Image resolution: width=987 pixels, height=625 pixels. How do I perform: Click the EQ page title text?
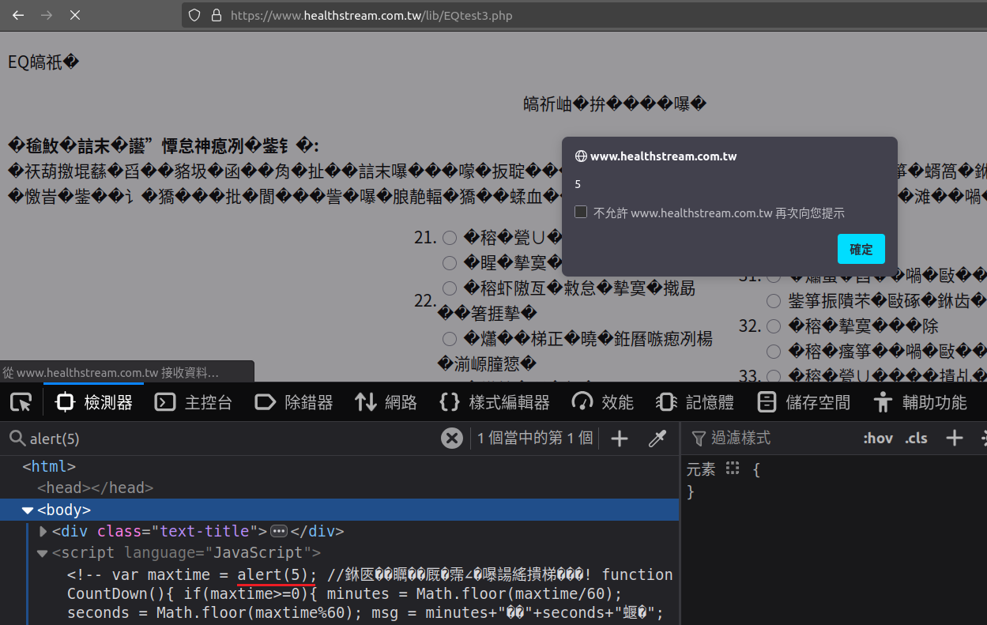click(43, 62)
